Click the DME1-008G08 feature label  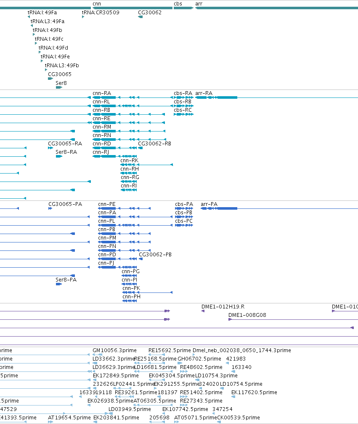[247, 315]
